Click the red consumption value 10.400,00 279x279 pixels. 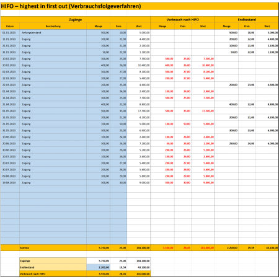coord(203,65)
